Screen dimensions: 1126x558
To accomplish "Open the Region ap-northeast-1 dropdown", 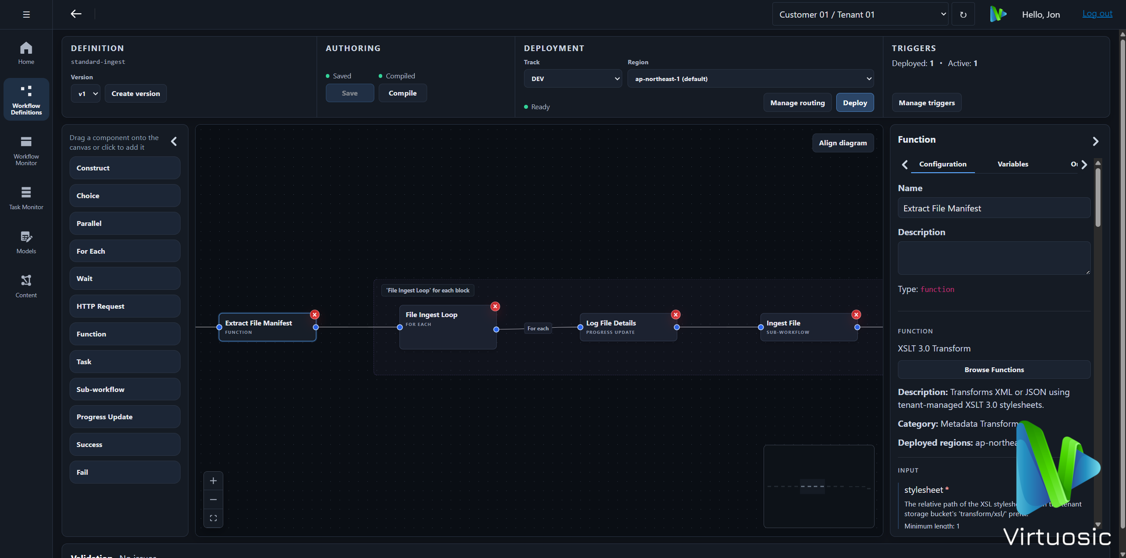I will pos(750,79).
